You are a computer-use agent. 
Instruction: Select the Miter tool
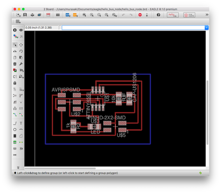coord(21,96)
